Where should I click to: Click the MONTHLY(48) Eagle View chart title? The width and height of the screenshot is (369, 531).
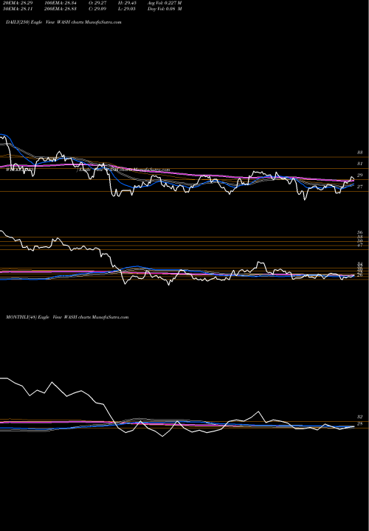[x=67, y=317]
